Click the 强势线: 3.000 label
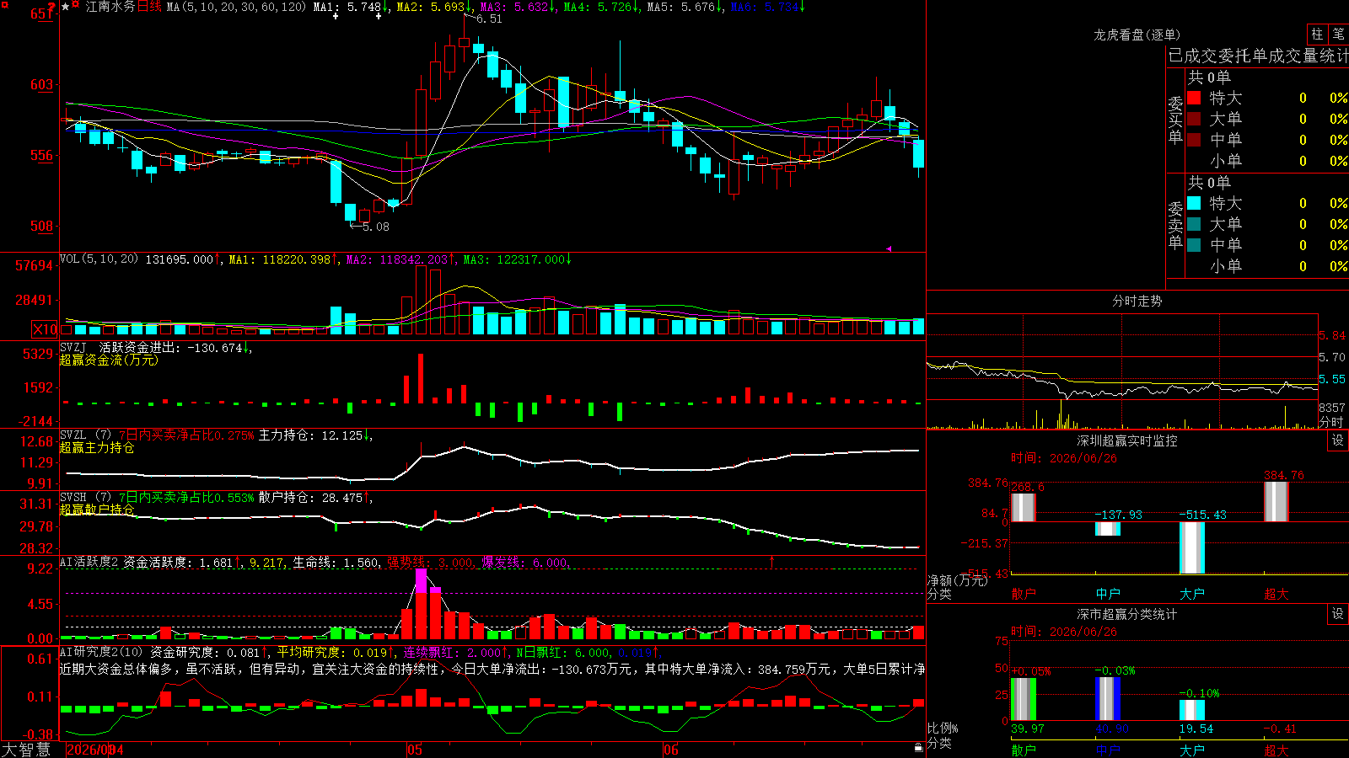Image resolution: width=1349 pixels, height=758 pixels. pyautogui.click(x=430, y=562)
